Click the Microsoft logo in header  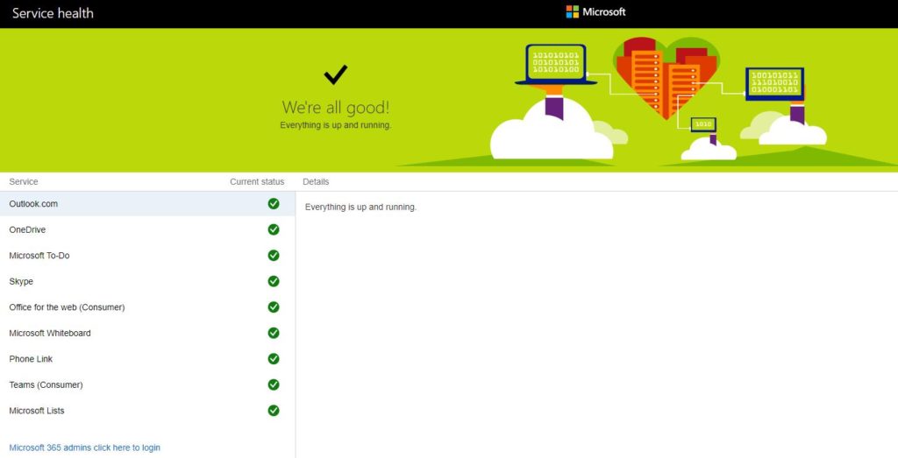tap(595, 12)
